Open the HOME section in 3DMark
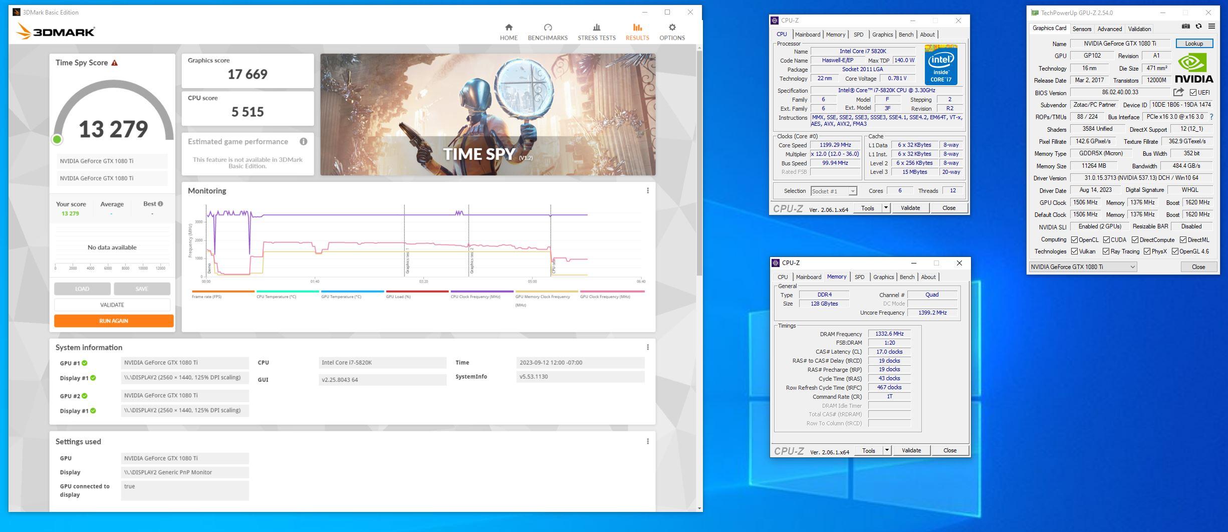 pyautogui.click(x=509, y=32)
